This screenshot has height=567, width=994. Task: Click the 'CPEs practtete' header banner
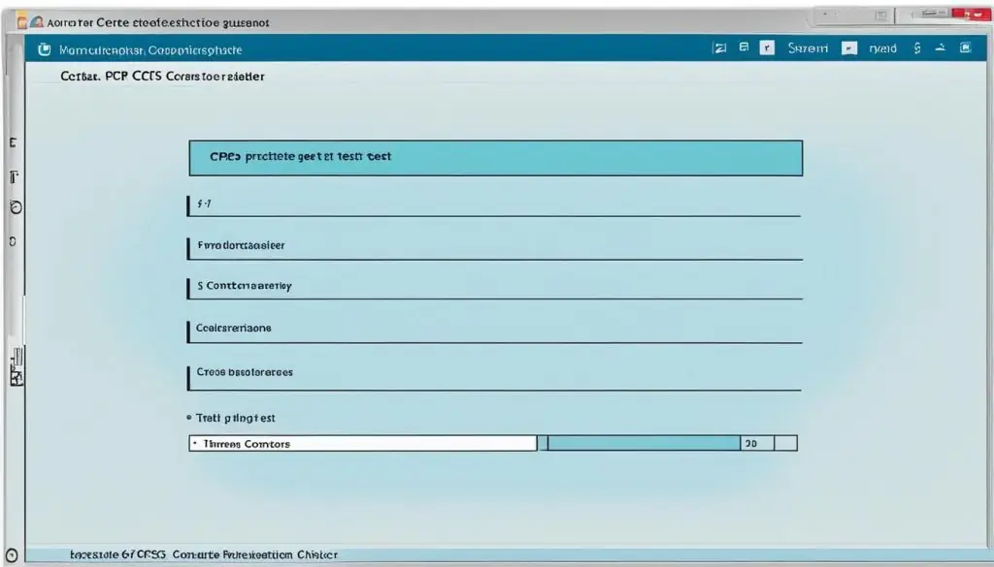point(495,157)
